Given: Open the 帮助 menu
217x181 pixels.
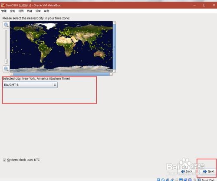Looking at the screenshot, I should click(46, 11).
